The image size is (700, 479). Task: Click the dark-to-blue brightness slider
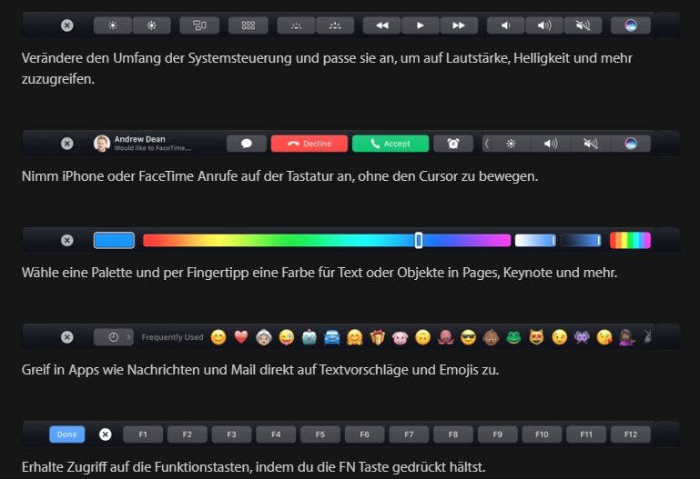point(581,241)
